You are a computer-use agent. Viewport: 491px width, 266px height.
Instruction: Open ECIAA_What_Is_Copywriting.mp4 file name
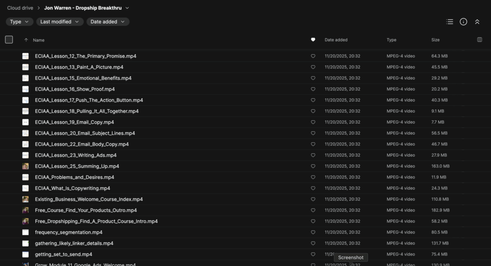click(72, 188)
